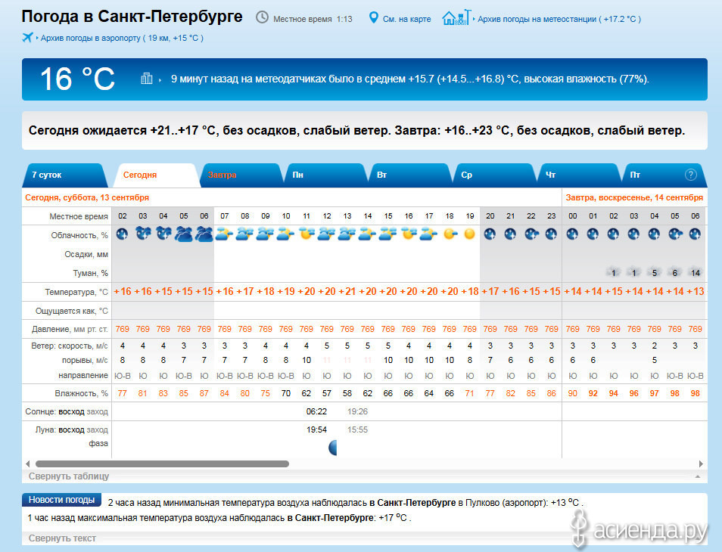
Task: Click the Новости погоды button
Action: click(62, 500)
